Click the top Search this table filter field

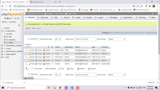(x=85, y=39)
